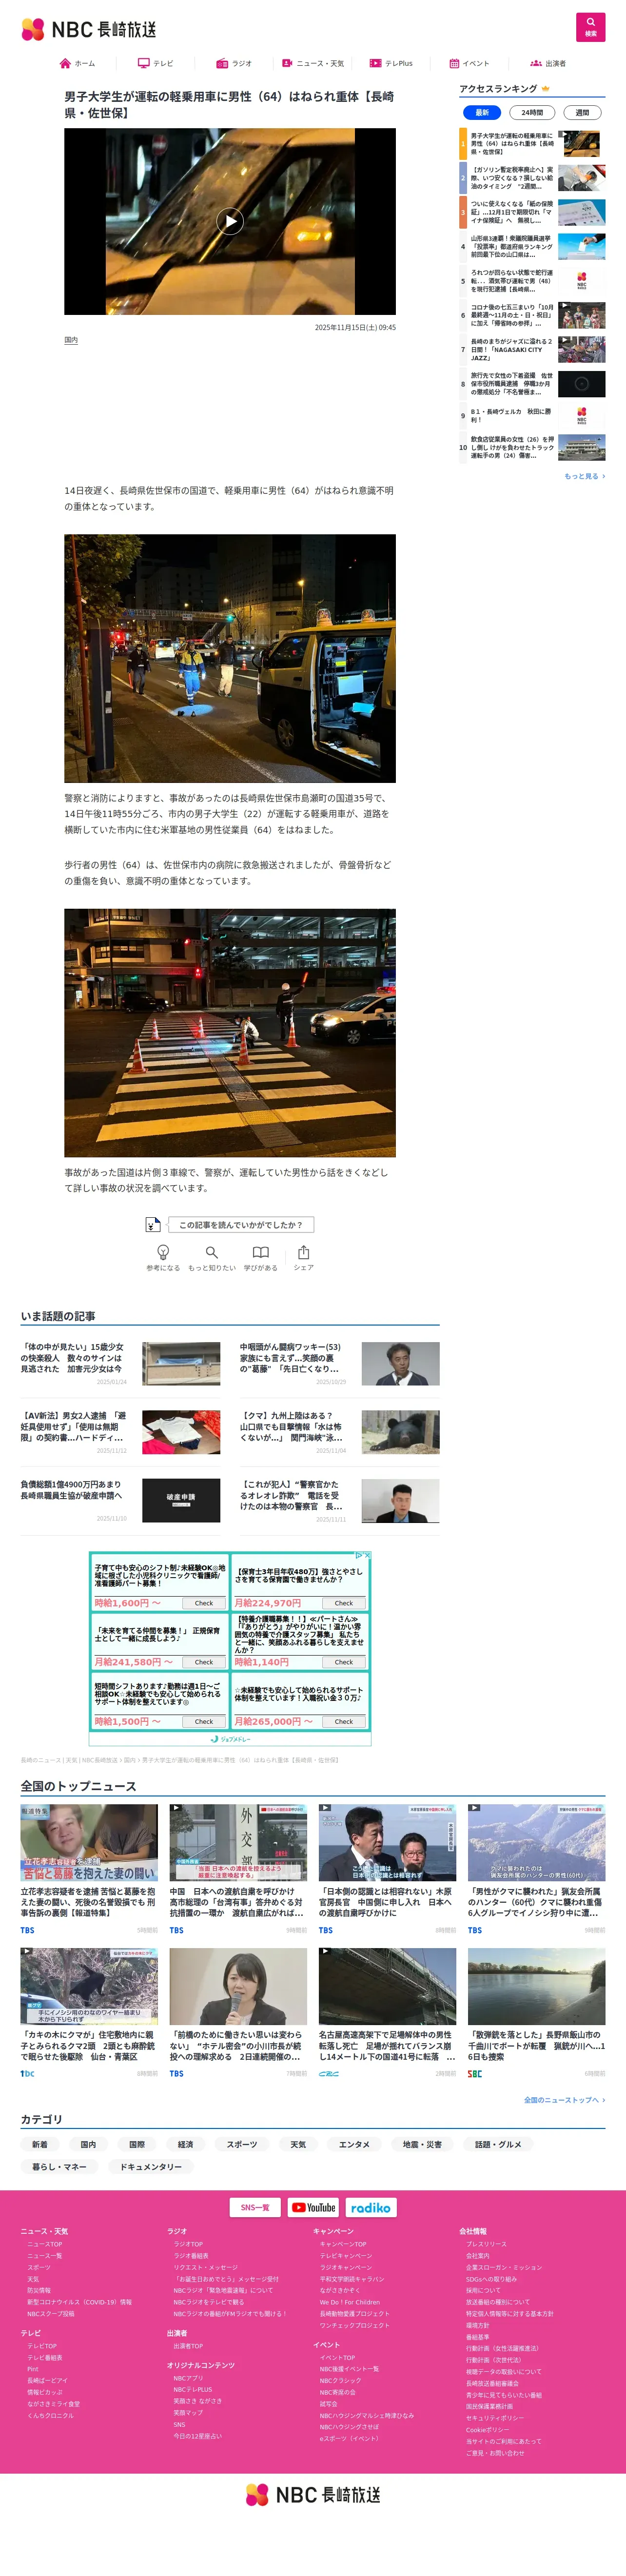Click Check on 月給265,000円 job ad
Screen dimensions: 626x2576
tap(344, 1721)
